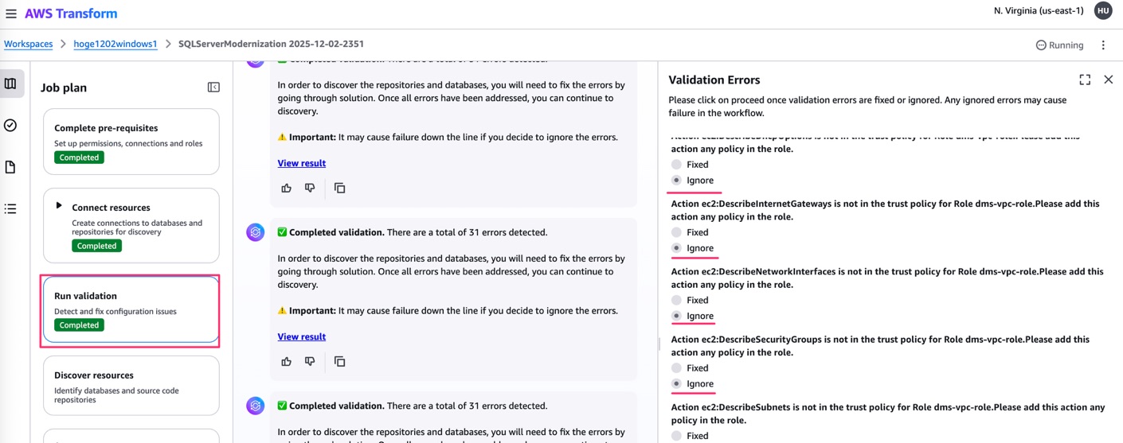Viewport: 1123px width, 443px height.
Task: Open the HU user account menu
Action: (1103, 11)
